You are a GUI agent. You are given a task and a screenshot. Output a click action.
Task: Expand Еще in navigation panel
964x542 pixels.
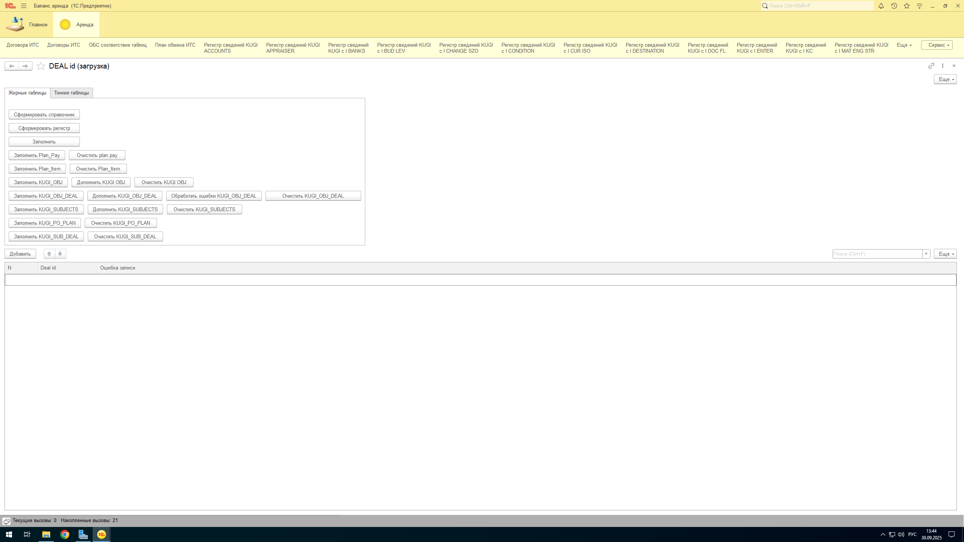coord(904,45)
